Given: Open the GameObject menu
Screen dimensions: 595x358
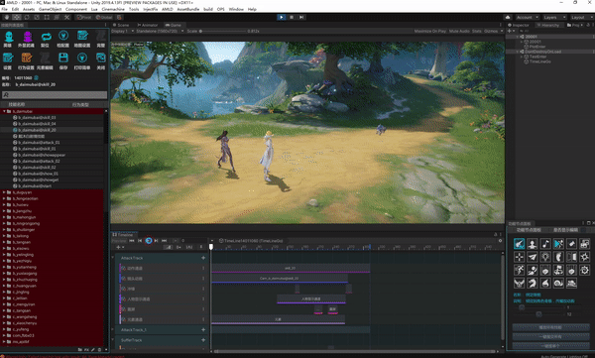Looking at the screenshot, I should click(50, 9).
